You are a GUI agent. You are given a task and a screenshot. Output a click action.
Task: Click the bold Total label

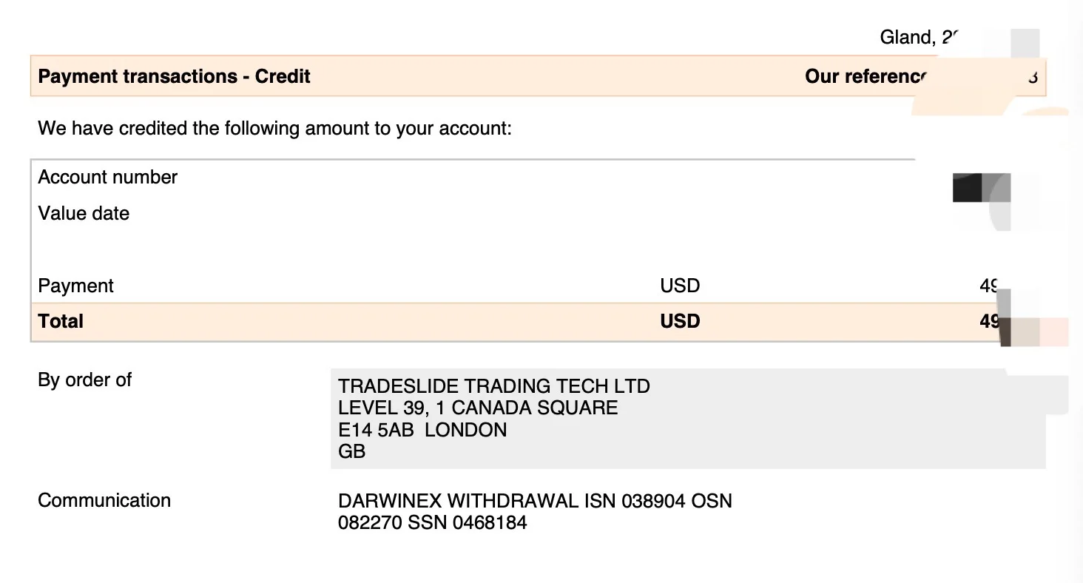pos(61,321)
